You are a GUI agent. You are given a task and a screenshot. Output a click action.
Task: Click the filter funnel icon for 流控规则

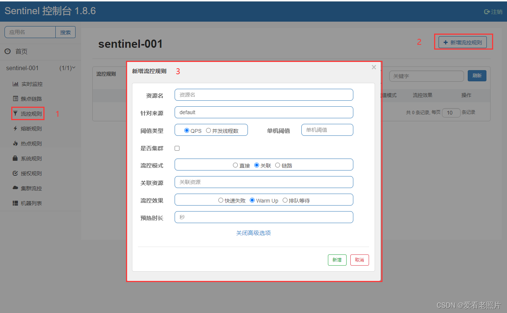(x=15, y=113)
